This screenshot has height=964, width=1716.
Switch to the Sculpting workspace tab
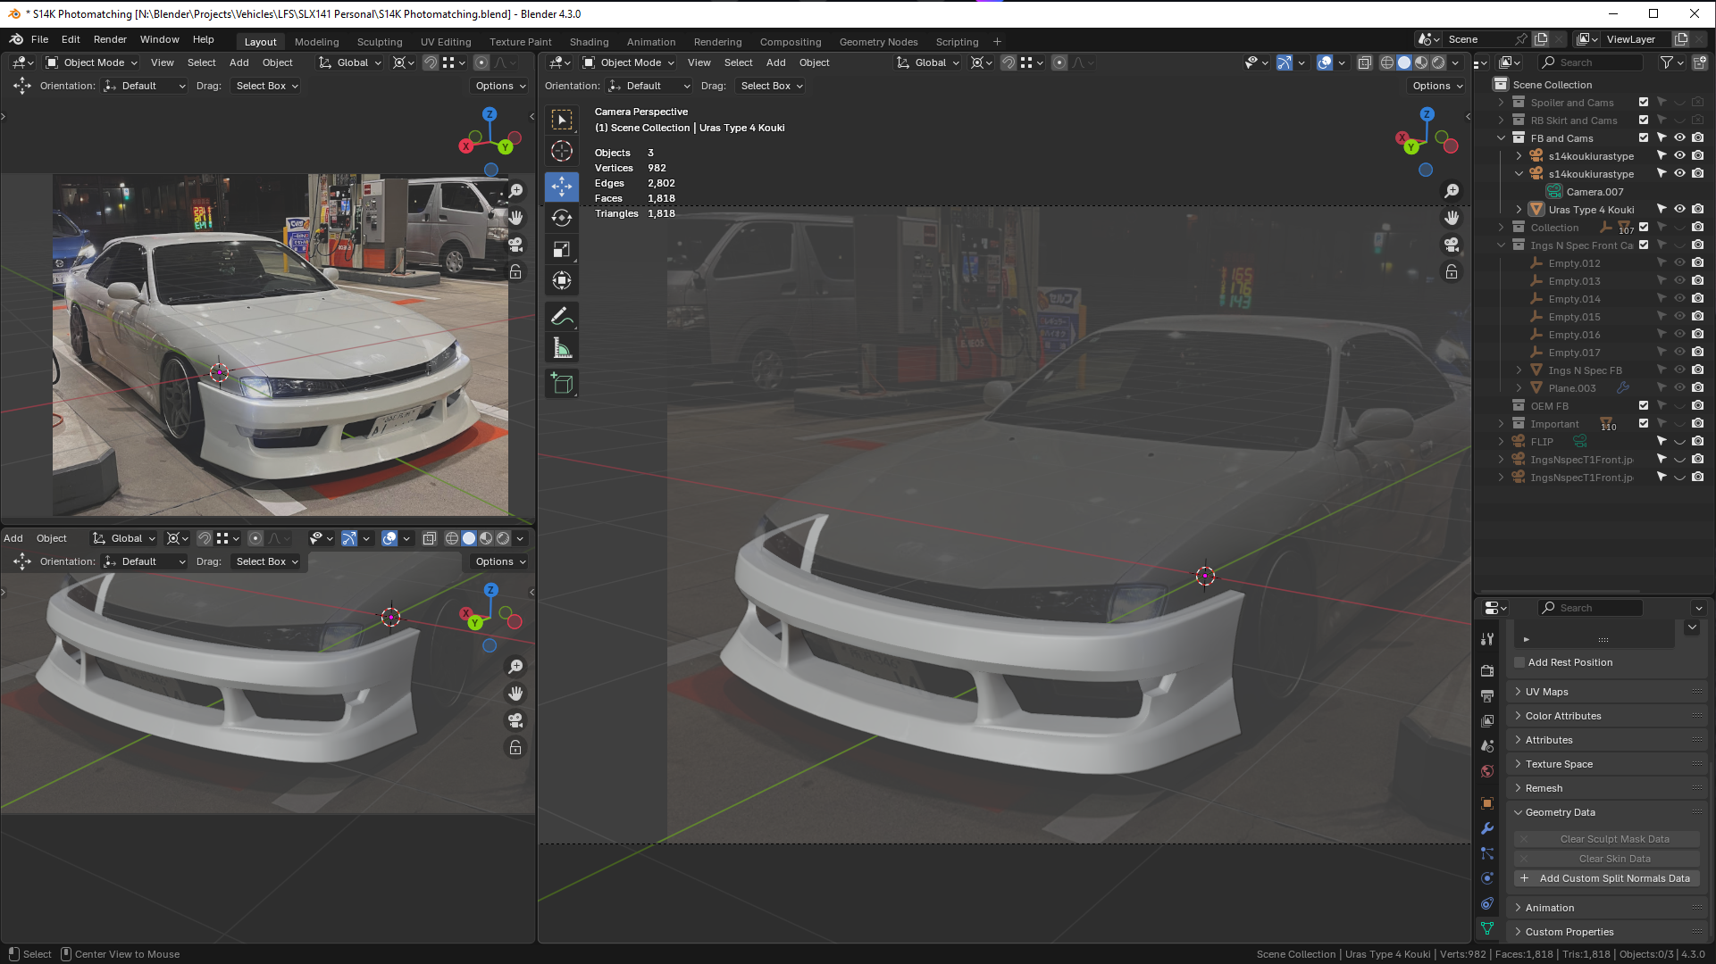(380, 42)
